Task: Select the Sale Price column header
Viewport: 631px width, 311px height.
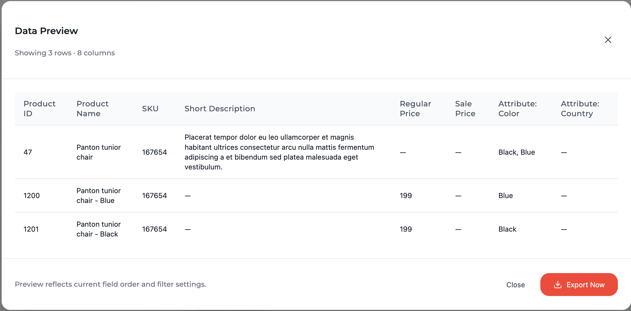Action: (465, 109)
